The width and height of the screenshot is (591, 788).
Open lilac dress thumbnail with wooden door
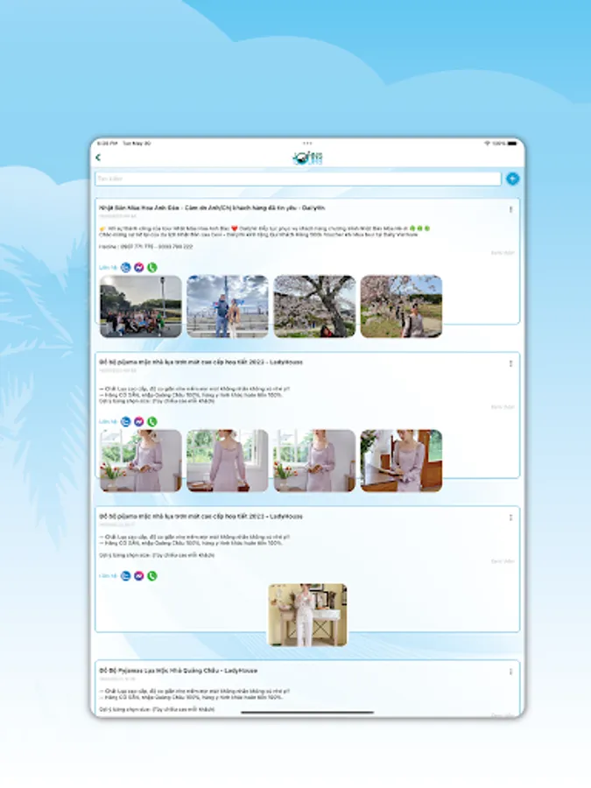pyautogui.click(x=402, y=461)
